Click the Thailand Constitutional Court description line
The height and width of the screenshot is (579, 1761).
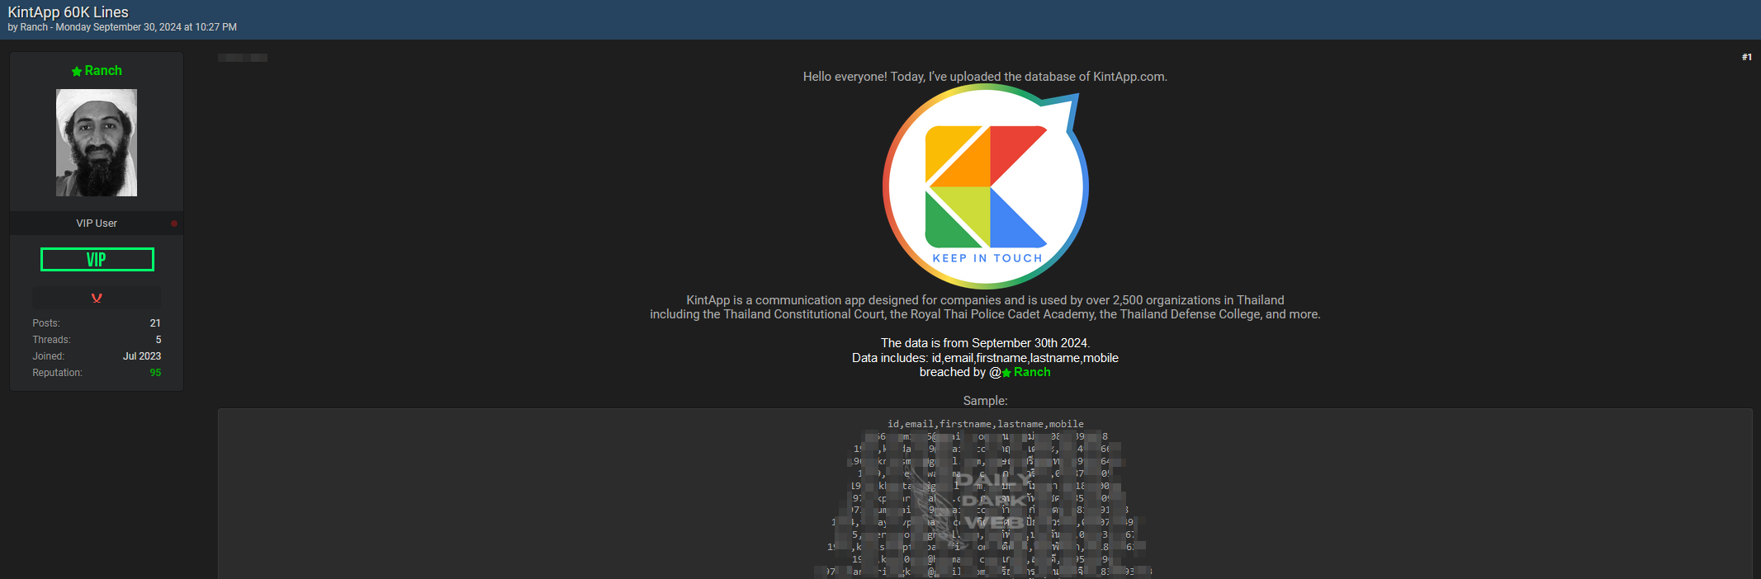coord(985,314)
